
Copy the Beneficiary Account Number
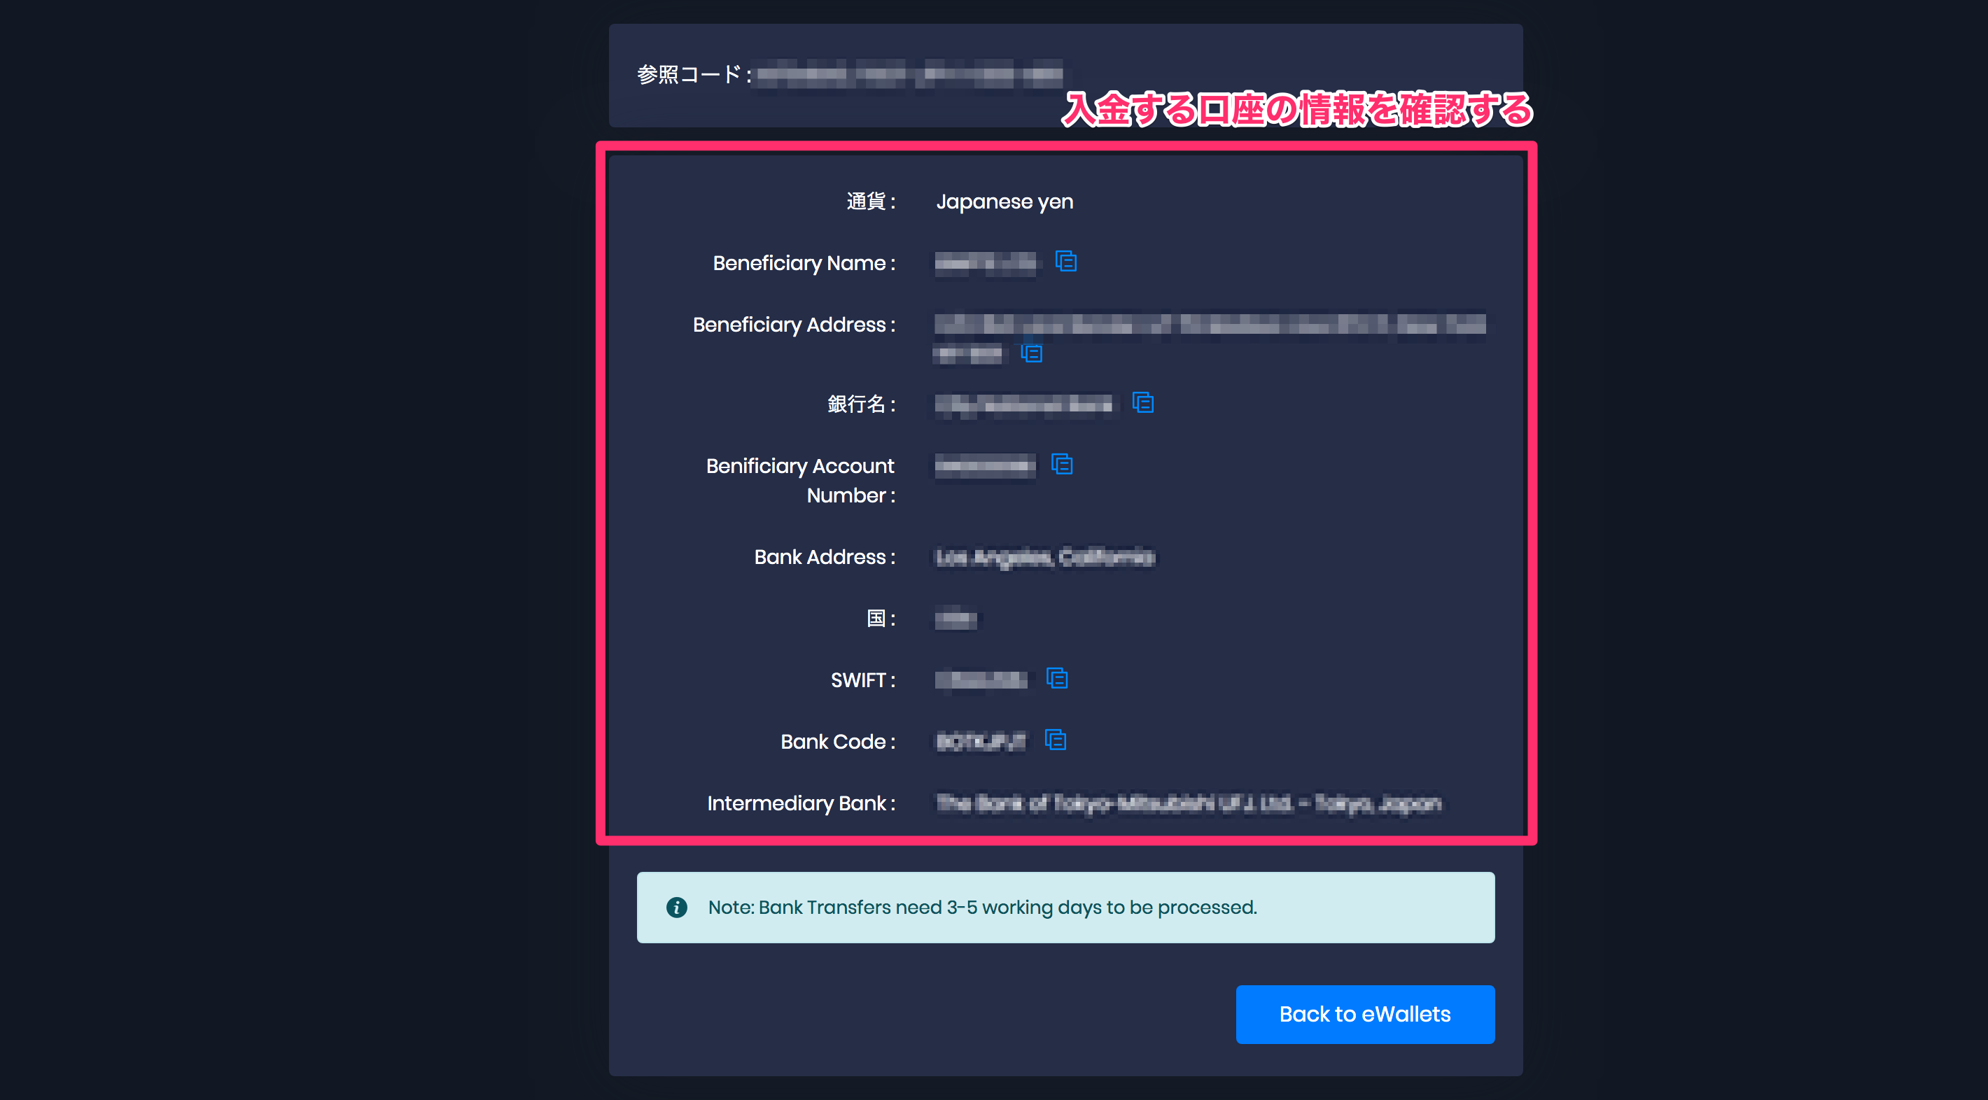(1061, 465)
